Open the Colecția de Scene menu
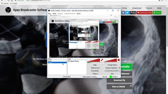The width and height of the screenshot is (168, 94). [x=70, y=14]
